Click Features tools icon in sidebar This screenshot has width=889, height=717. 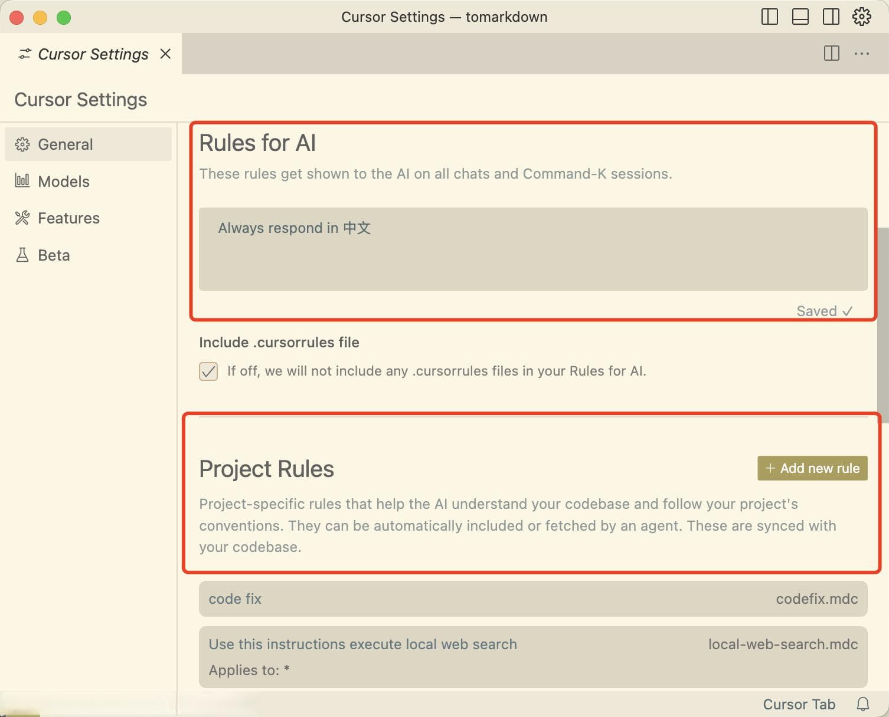coord(22,218)
